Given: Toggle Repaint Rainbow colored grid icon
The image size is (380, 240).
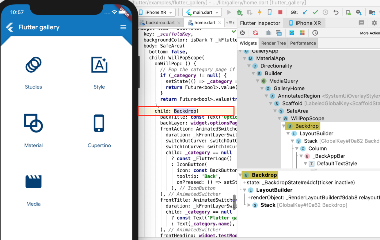Looking at the screenshot, I should [x=302, y=33].
